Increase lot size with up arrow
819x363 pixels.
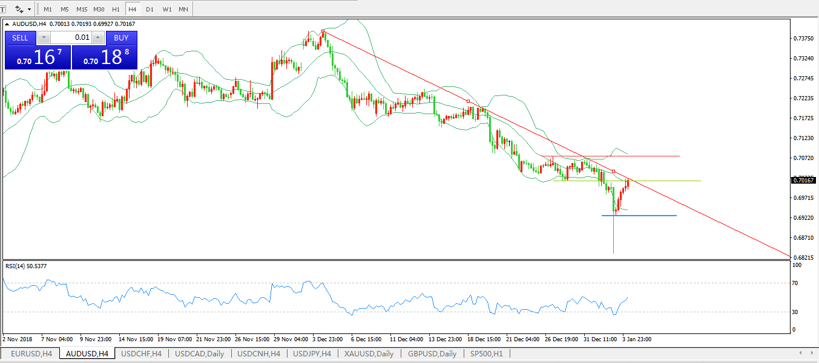(x=98, y=37)
